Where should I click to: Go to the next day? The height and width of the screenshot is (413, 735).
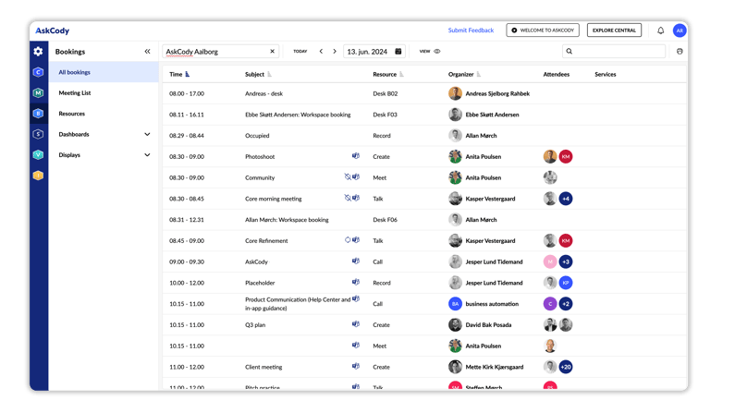[x=335, y=52]
